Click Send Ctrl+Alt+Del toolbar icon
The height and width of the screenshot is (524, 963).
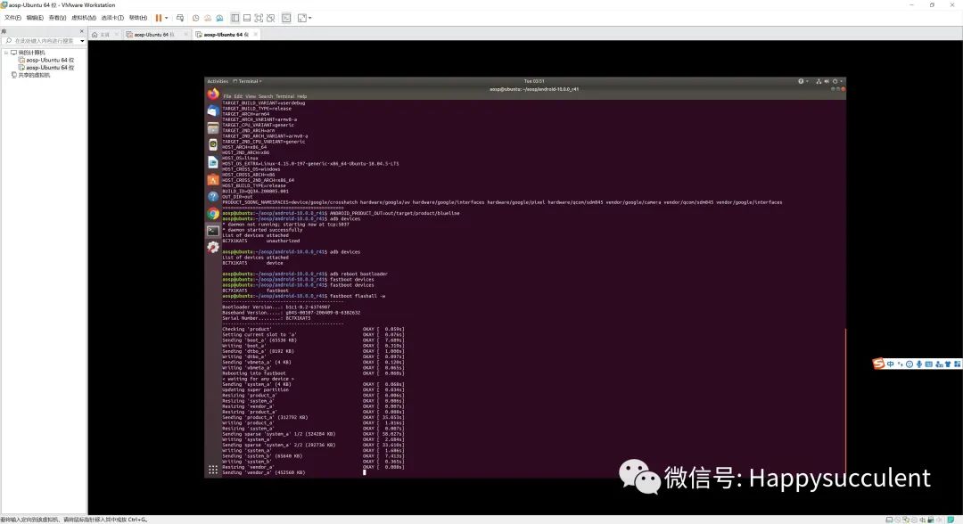click(180, 18)
